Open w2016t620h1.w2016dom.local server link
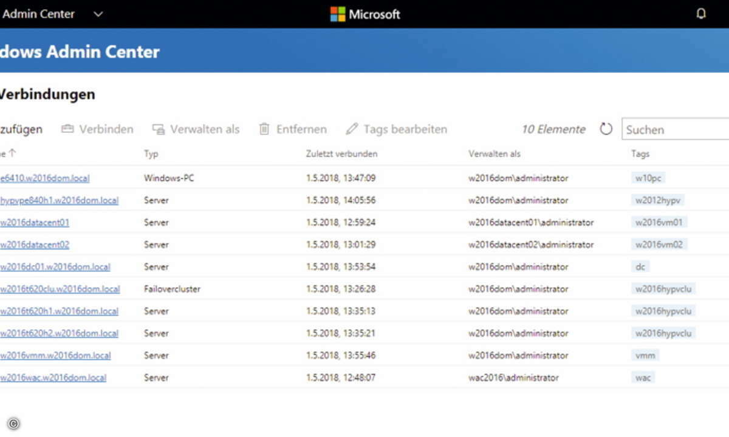 pos(59,311)
